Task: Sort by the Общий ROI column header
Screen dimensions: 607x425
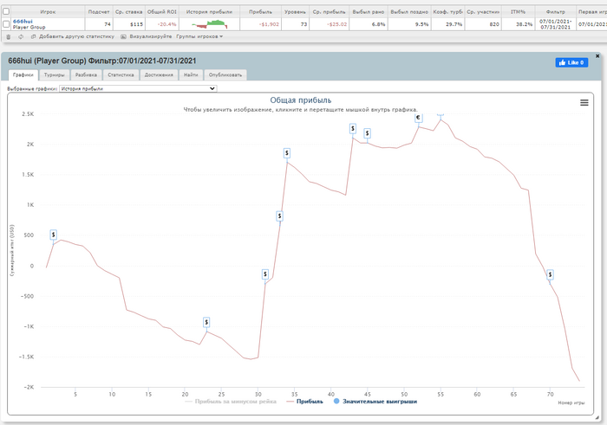Action: pyautogui.click(x=161, y=11)
